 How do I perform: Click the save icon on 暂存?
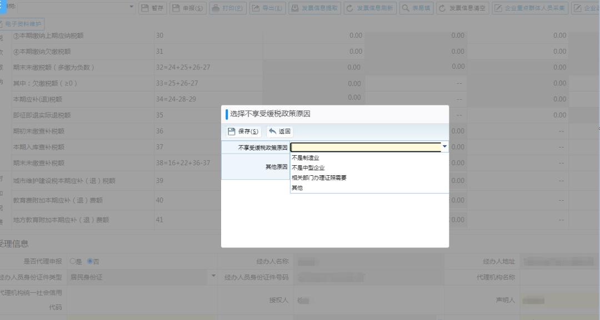pyautogui.click(x=144, y=8)
